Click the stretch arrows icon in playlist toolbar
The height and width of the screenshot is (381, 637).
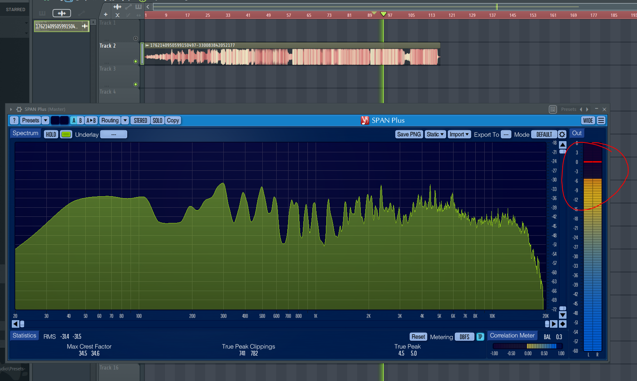[138, 15]
